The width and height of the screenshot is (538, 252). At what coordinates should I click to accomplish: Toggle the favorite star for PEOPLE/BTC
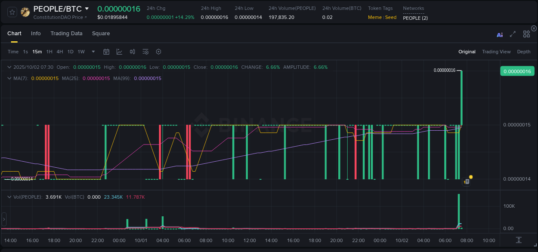coord(12,12)
